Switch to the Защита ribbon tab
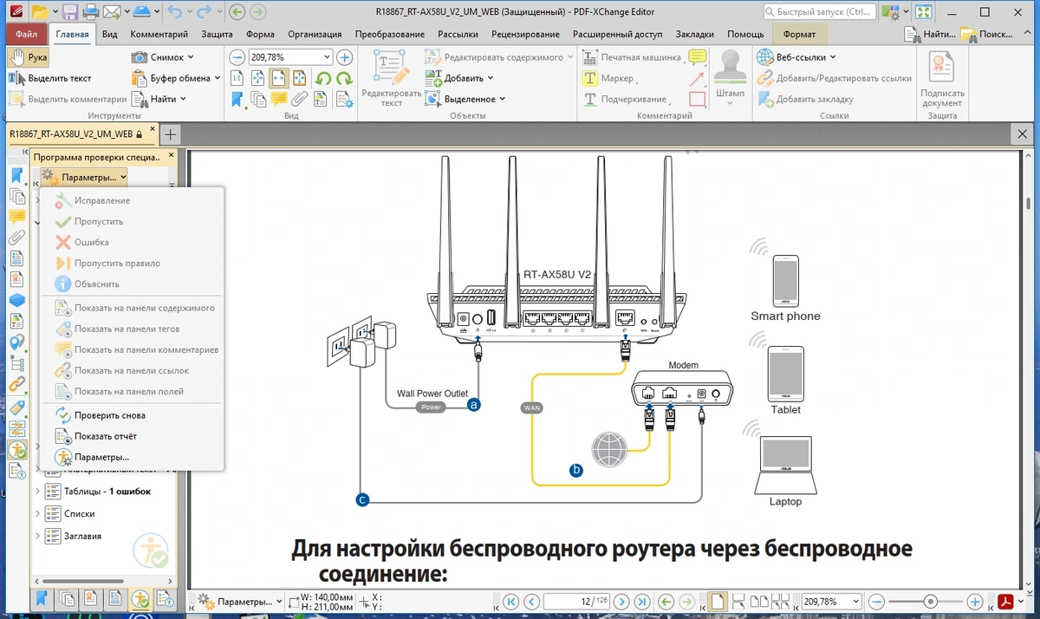The height and width of the screenshot is (619, 1040). [217, 34]
